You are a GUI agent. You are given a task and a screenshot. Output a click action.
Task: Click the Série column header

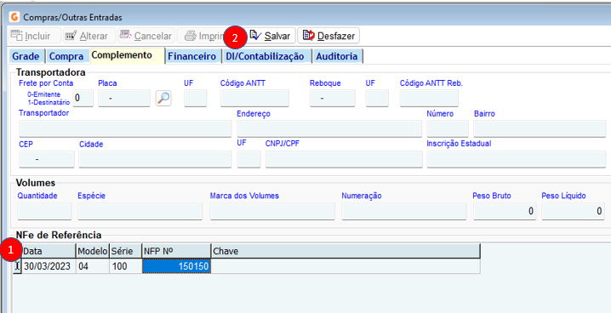pyautogui.click(x=125, y=251)
